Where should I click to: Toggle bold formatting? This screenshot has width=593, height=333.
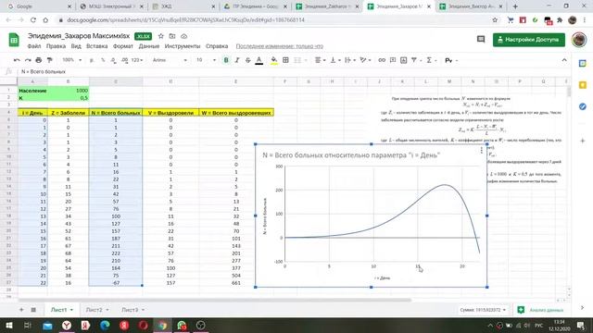226,60
